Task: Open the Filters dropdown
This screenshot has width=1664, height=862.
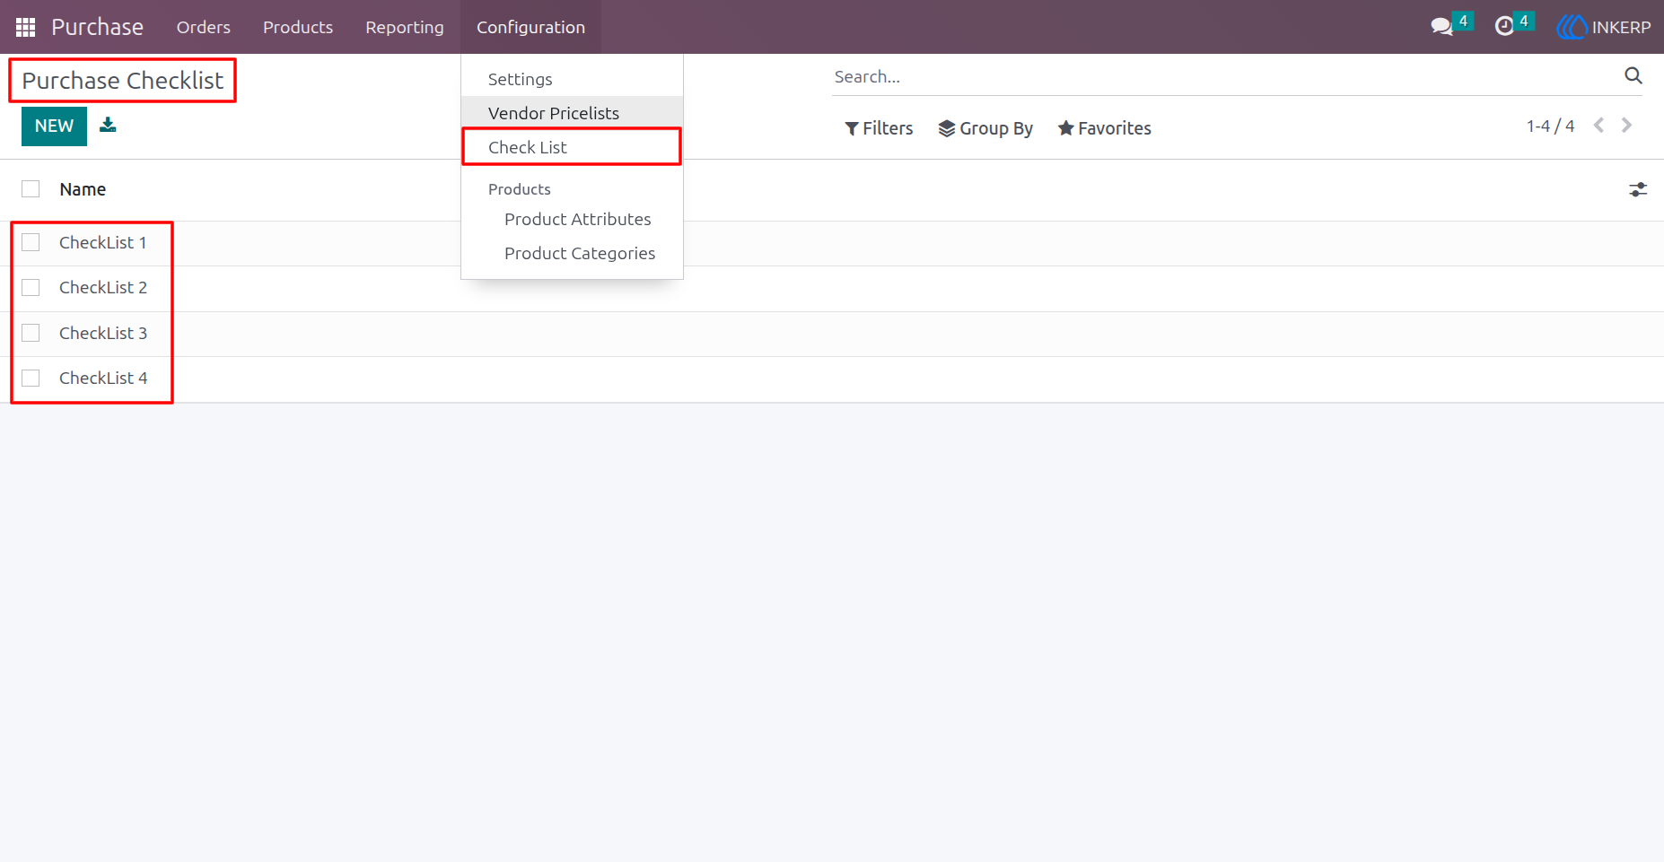Action: 879,128
